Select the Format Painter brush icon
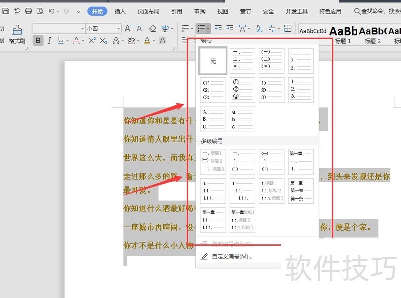 click(17, 30)
